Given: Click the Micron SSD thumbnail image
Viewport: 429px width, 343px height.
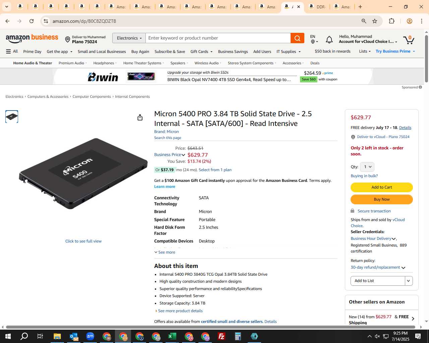Looking at the screenshot, I should (12, 117).
